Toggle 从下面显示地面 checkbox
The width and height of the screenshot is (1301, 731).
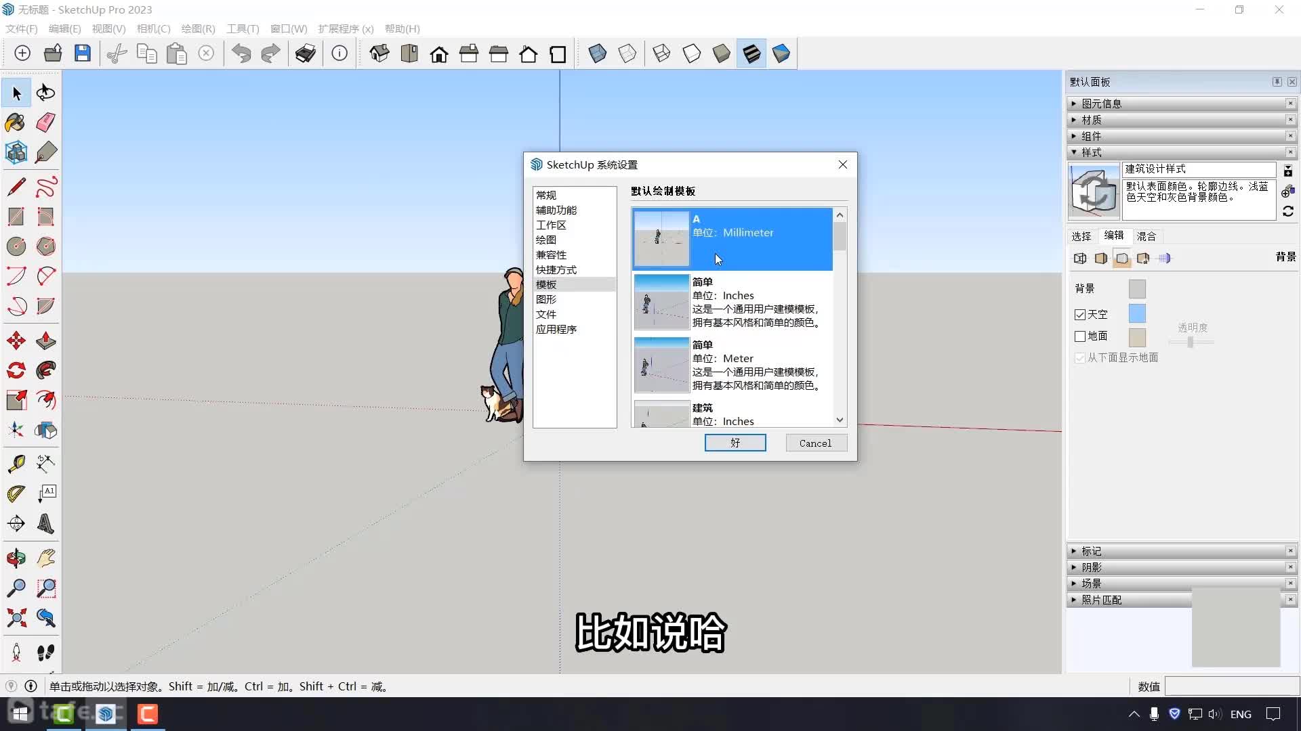[1080, 358]
